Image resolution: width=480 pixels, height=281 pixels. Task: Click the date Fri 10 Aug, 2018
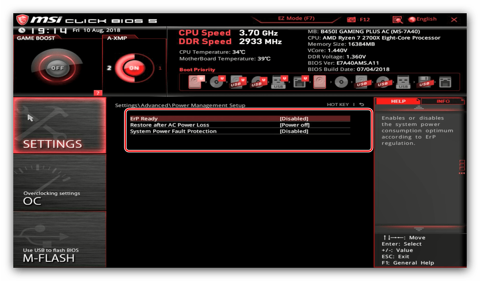[96, 30]
